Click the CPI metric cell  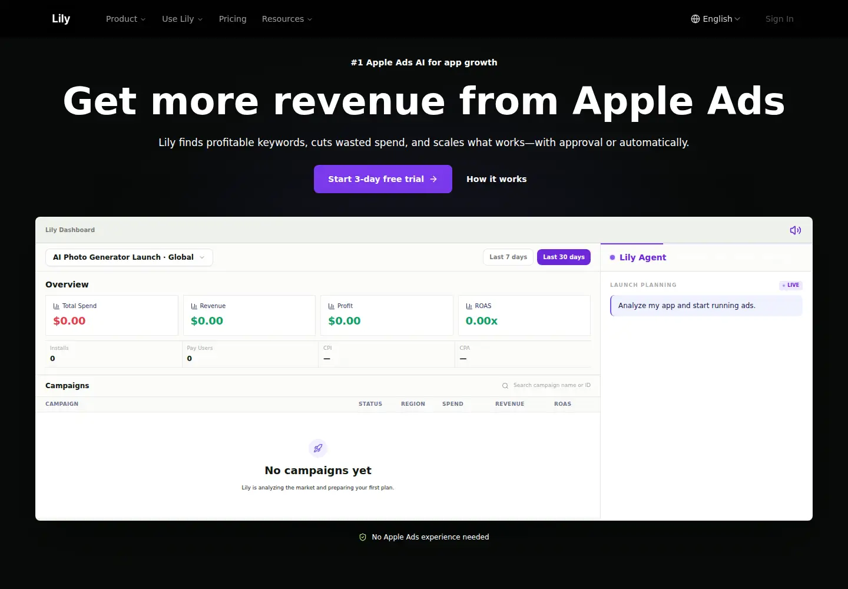[386, 353]
